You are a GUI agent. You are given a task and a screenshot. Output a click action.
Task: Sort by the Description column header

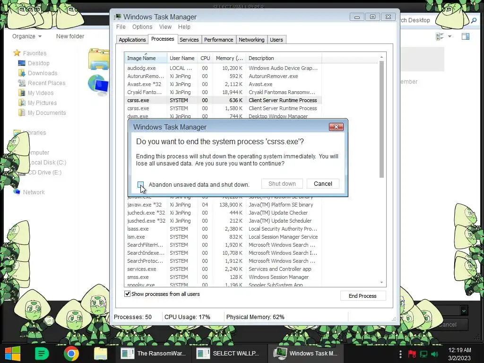tap(284, 58)
